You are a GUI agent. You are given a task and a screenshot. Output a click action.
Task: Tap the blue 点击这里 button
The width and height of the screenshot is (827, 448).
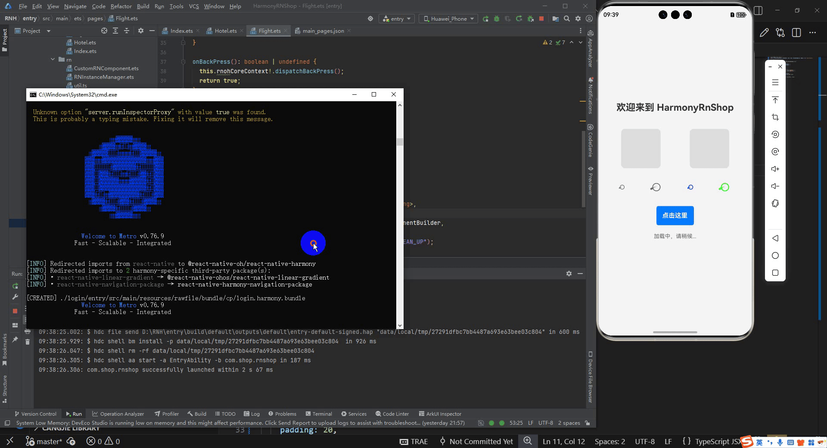(675, 215)
